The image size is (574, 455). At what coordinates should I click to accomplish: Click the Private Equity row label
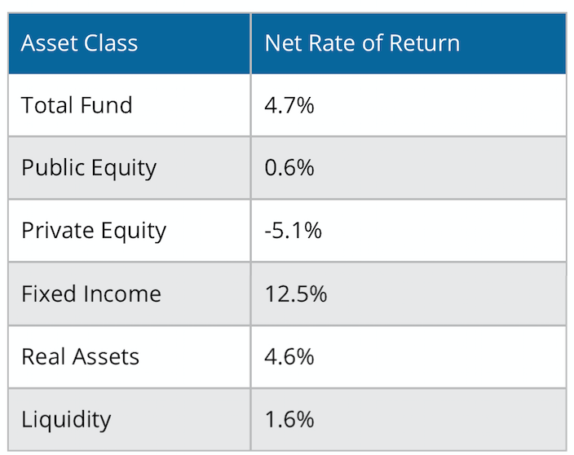coord(94,232)
